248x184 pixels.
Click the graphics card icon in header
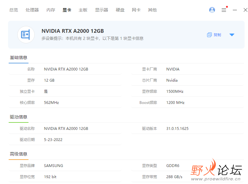pos(26,35)
